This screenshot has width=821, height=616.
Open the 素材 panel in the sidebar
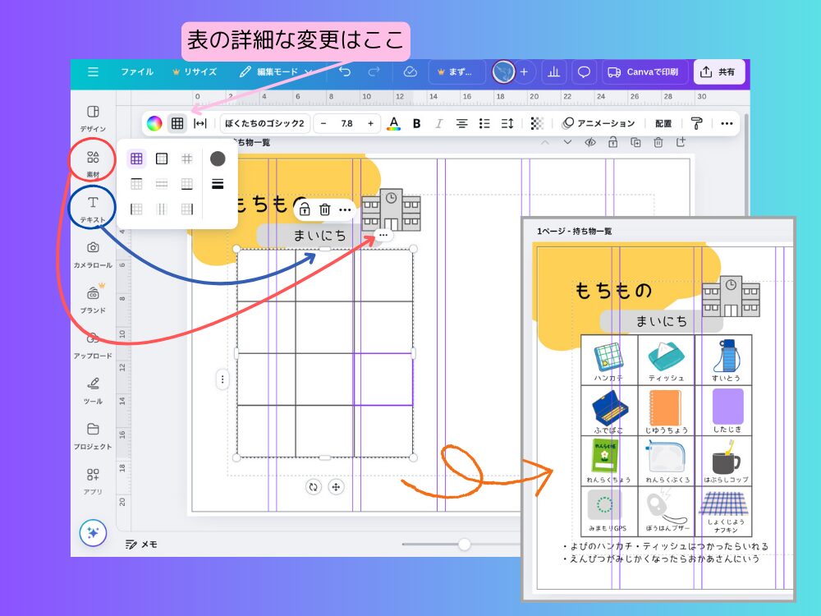point(92,159)
